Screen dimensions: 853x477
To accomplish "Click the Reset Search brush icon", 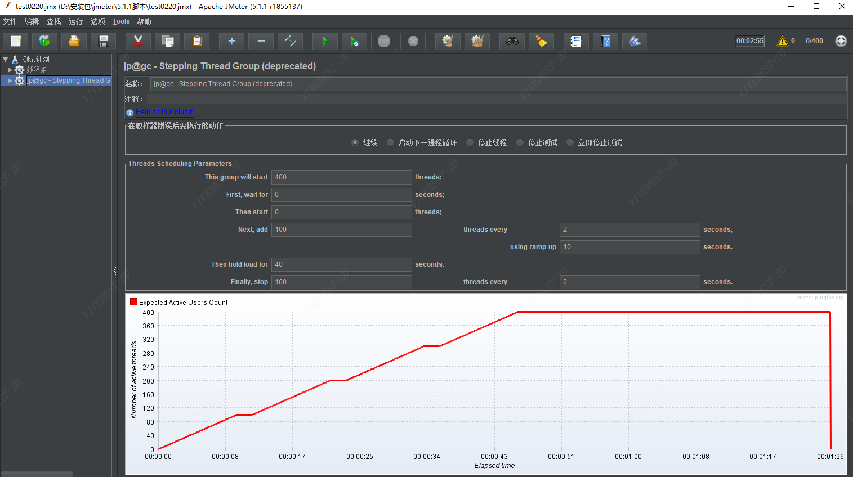I will pos(541,41).
